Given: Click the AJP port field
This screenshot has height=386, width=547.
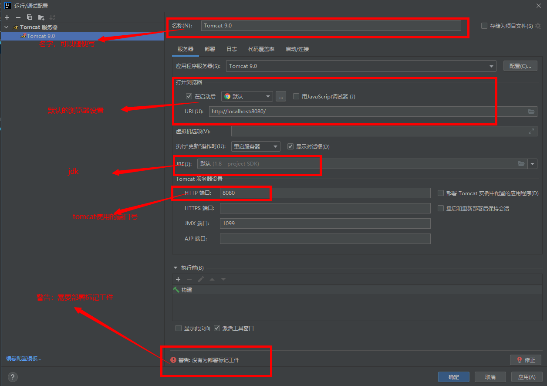Looking at the screenshot, I should tap(325, 239).
